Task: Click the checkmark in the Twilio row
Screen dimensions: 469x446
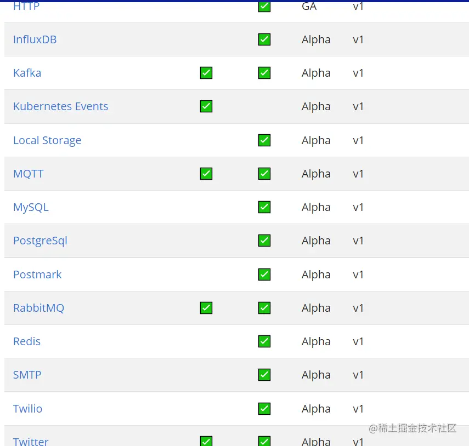Action: click(264, 409)
